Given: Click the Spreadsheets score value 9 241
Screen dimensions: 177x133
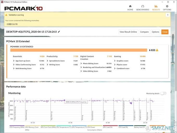Looking at the screenshot, I should click(76, 61).
